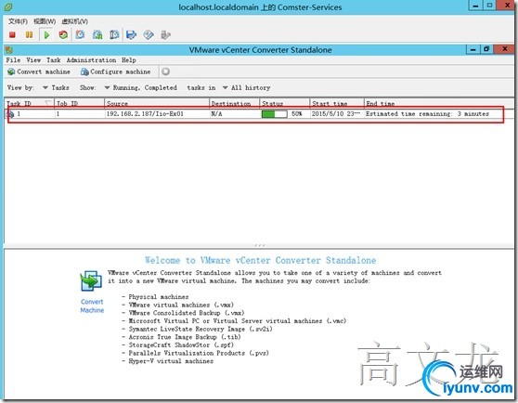Sort by the Task ID column header
The width and height of the screenshot is (518, 403).
pyautogui.click(x=29, y=103)
